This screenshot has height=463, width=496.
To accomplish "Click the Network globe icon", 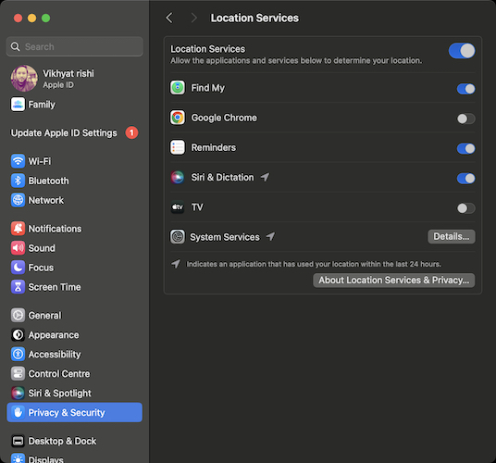I will click(18, 200).
